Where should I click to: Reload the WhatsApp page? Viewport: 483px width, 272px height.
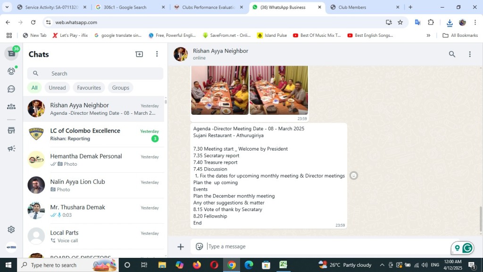pos(33,22)
